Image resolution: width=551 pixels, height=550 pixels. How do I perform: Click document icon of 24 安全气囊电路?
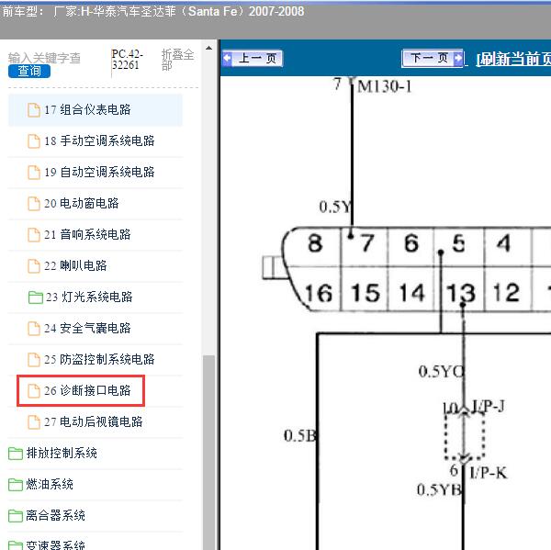pos(34,329)
